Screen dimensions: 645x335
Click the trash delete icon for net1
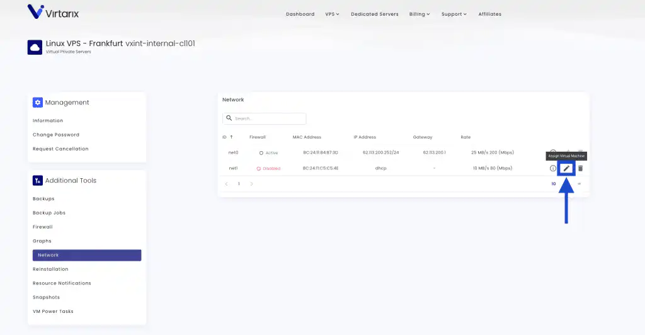pyautogui.click(x=581, y=168)
